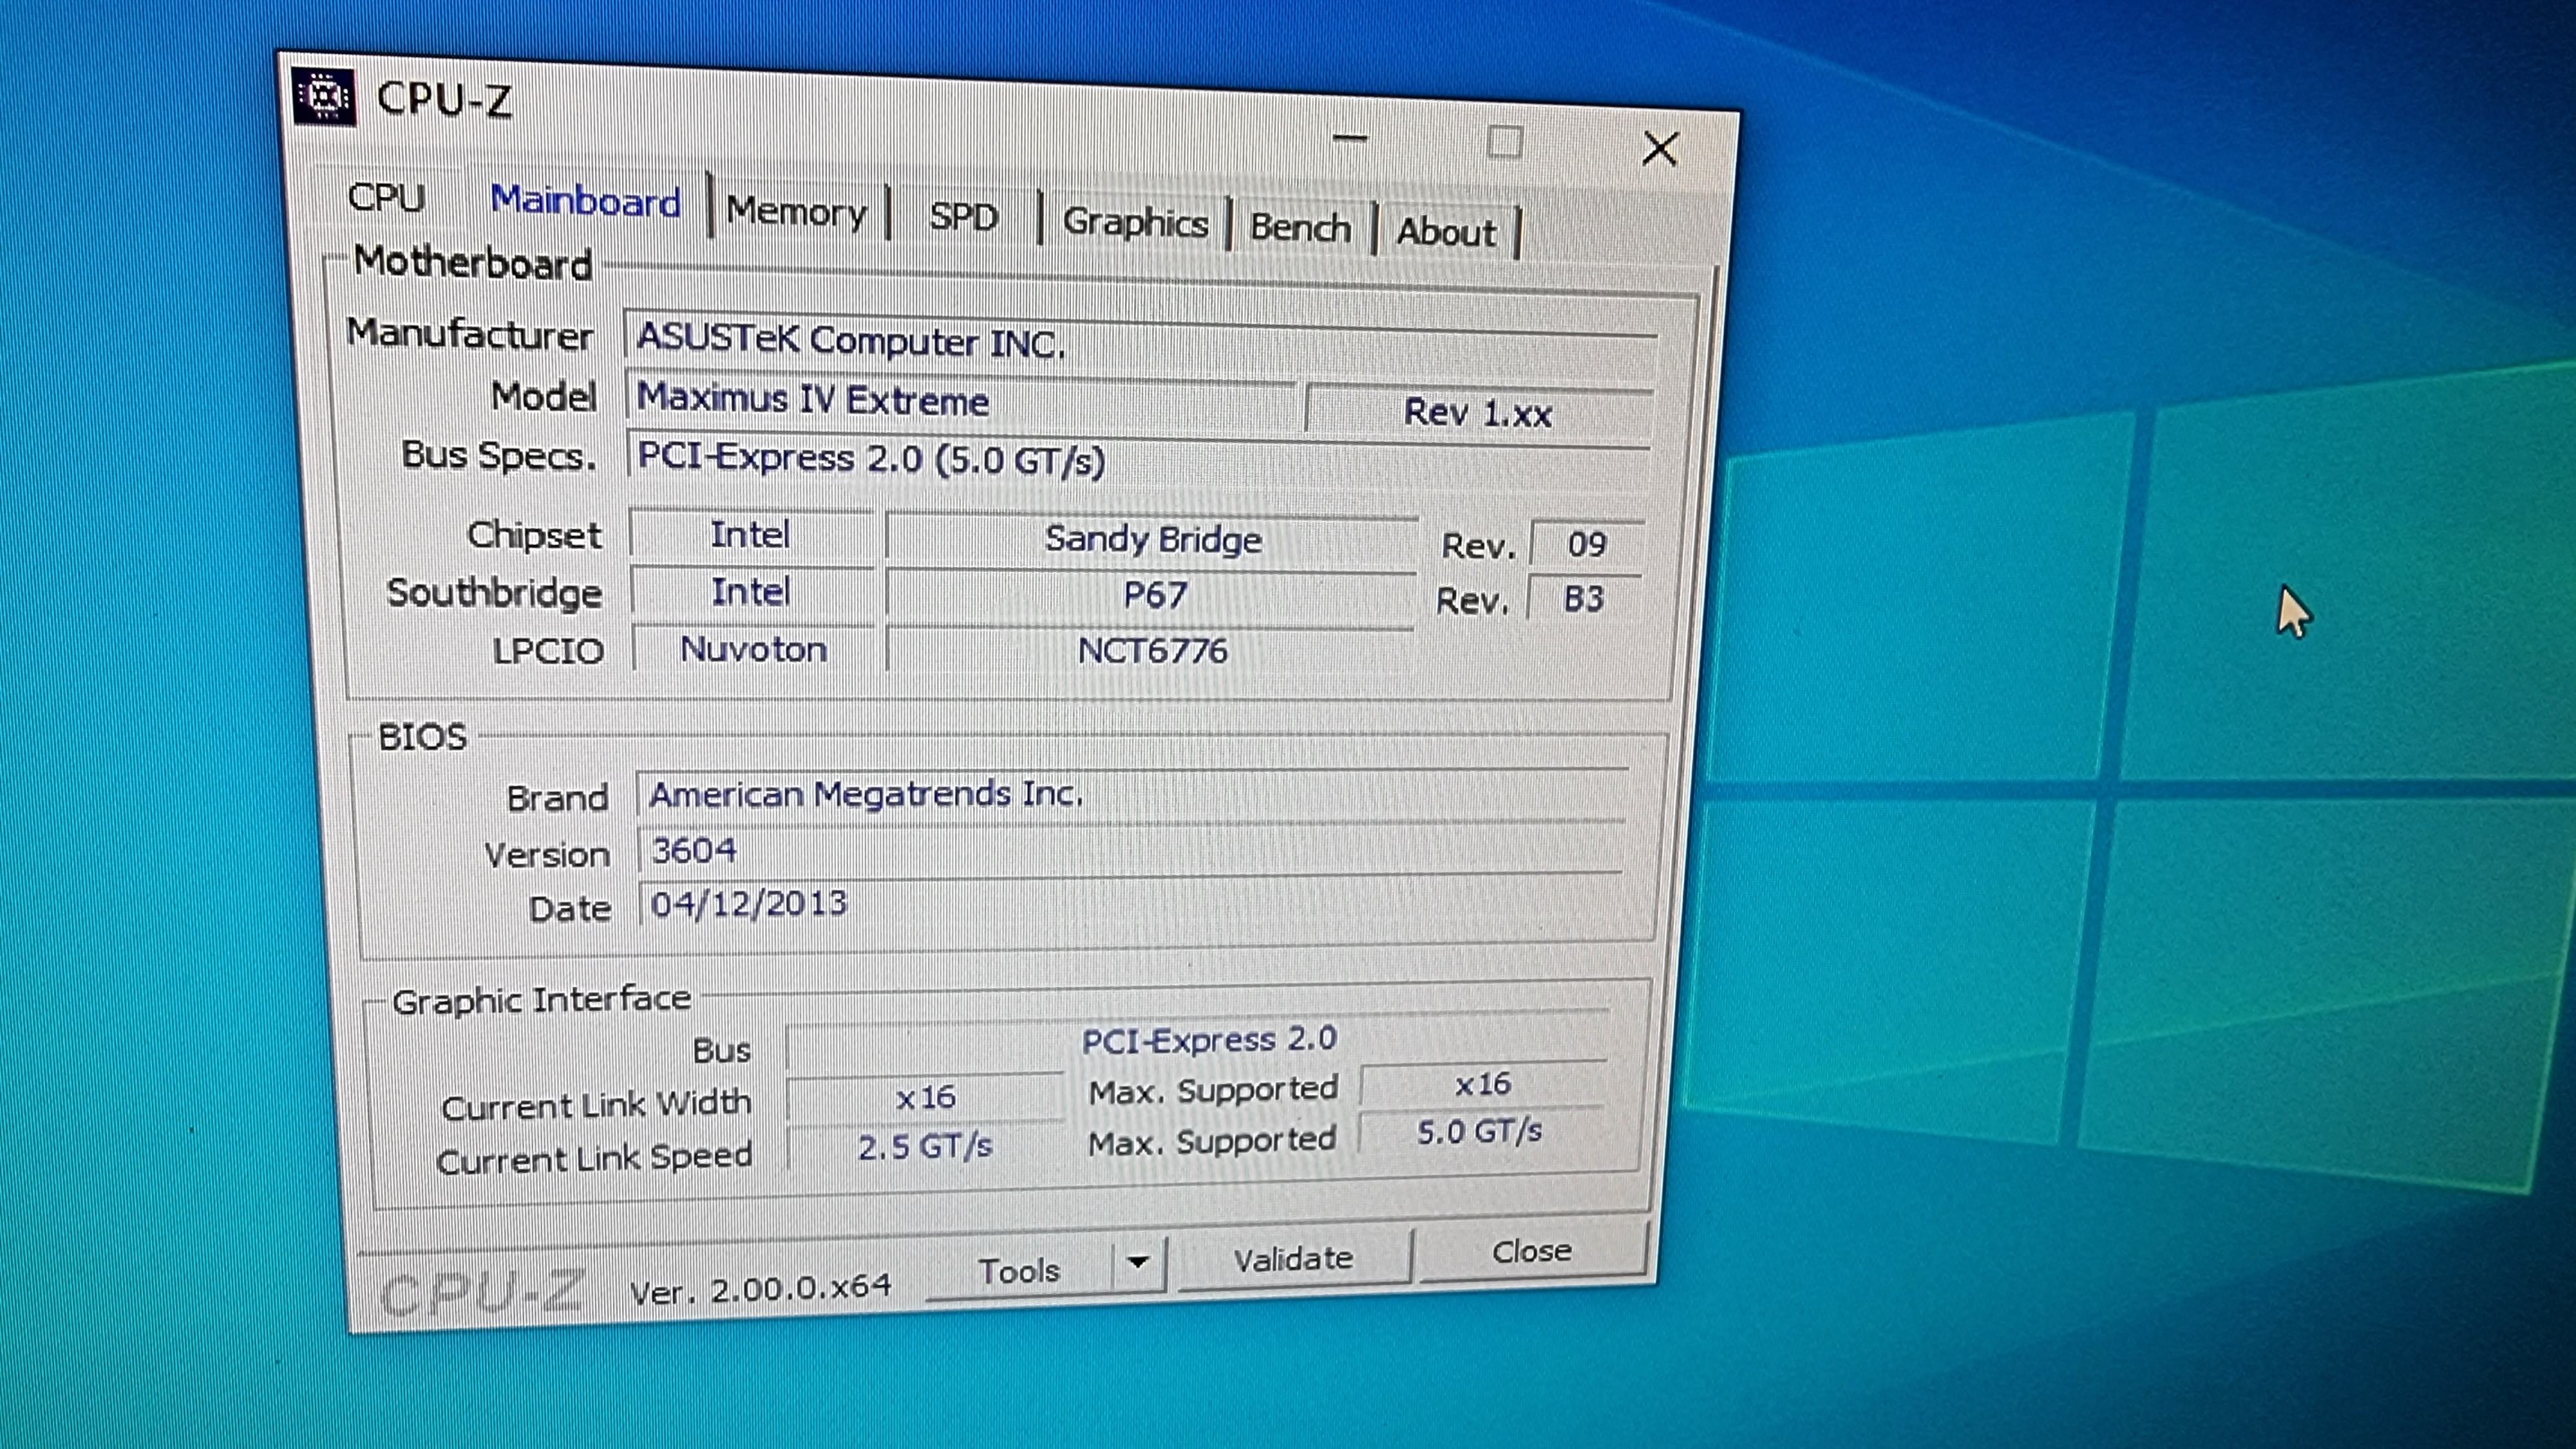Screen dimensions: 2576x1449
Task: Click the Current Link Width x16 value
Action: pyautogui.click(x=926, y=1098)
